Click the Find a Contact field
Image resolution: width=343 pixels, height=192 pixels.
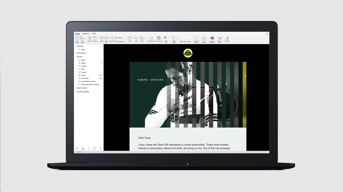click(185, 38)
